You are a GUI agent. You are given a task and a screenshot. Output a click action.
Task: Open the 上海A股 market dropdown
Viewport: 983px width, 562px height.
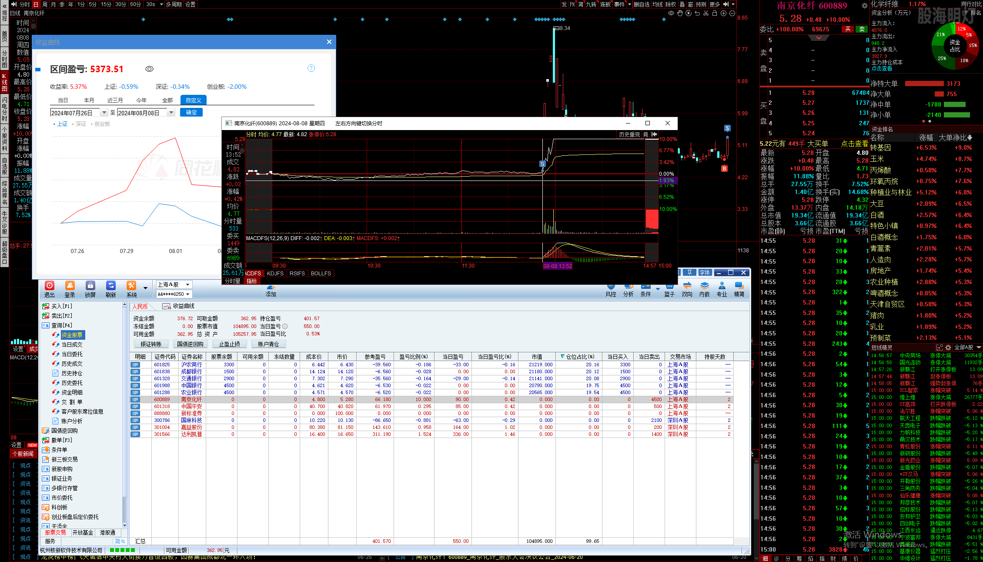coord(174,284)
